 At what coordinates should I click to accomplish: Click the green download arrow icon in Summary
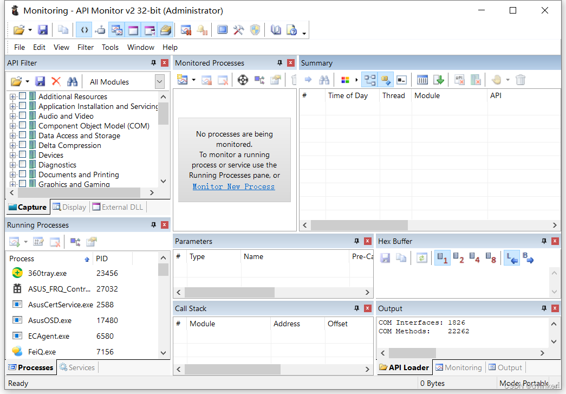[x=439, y=80]
